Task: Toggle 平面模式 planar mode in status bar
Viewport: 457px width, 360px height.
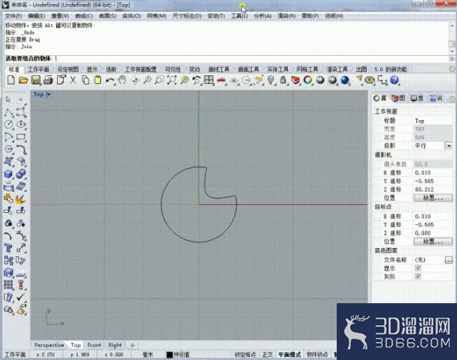Action: (x=289, y=354)
